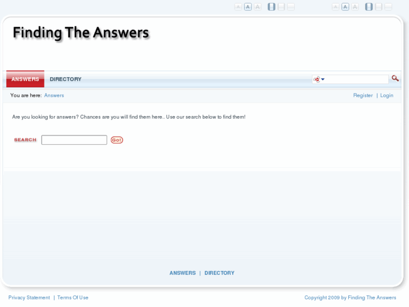Choose full page width in left icon group
Screen dimensions: 409x307
[291, 7]
